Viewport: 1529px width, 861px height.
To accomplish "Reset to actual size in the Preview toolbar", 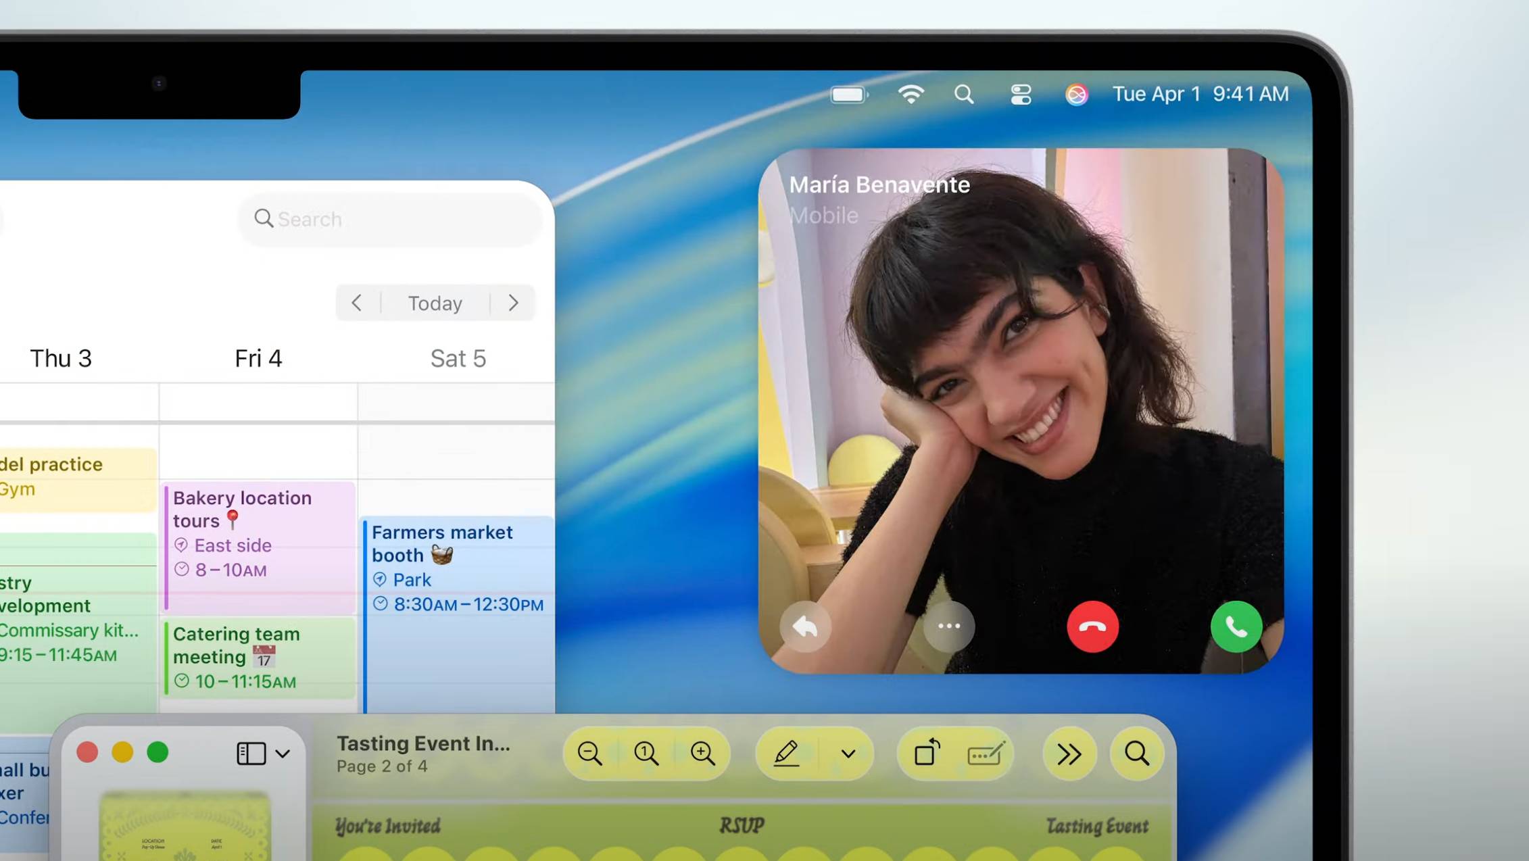I will coord(646,753).
